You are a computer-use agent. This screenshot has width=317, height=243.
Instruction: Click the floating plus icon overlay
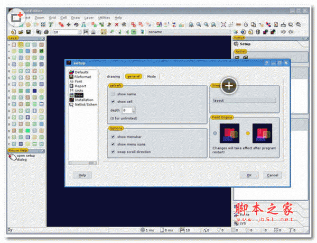coord(229,85)
